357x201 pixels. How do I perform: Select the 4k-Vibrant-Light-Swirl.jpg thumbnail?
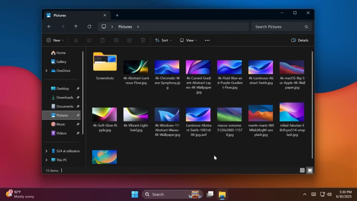click(136, 115)
